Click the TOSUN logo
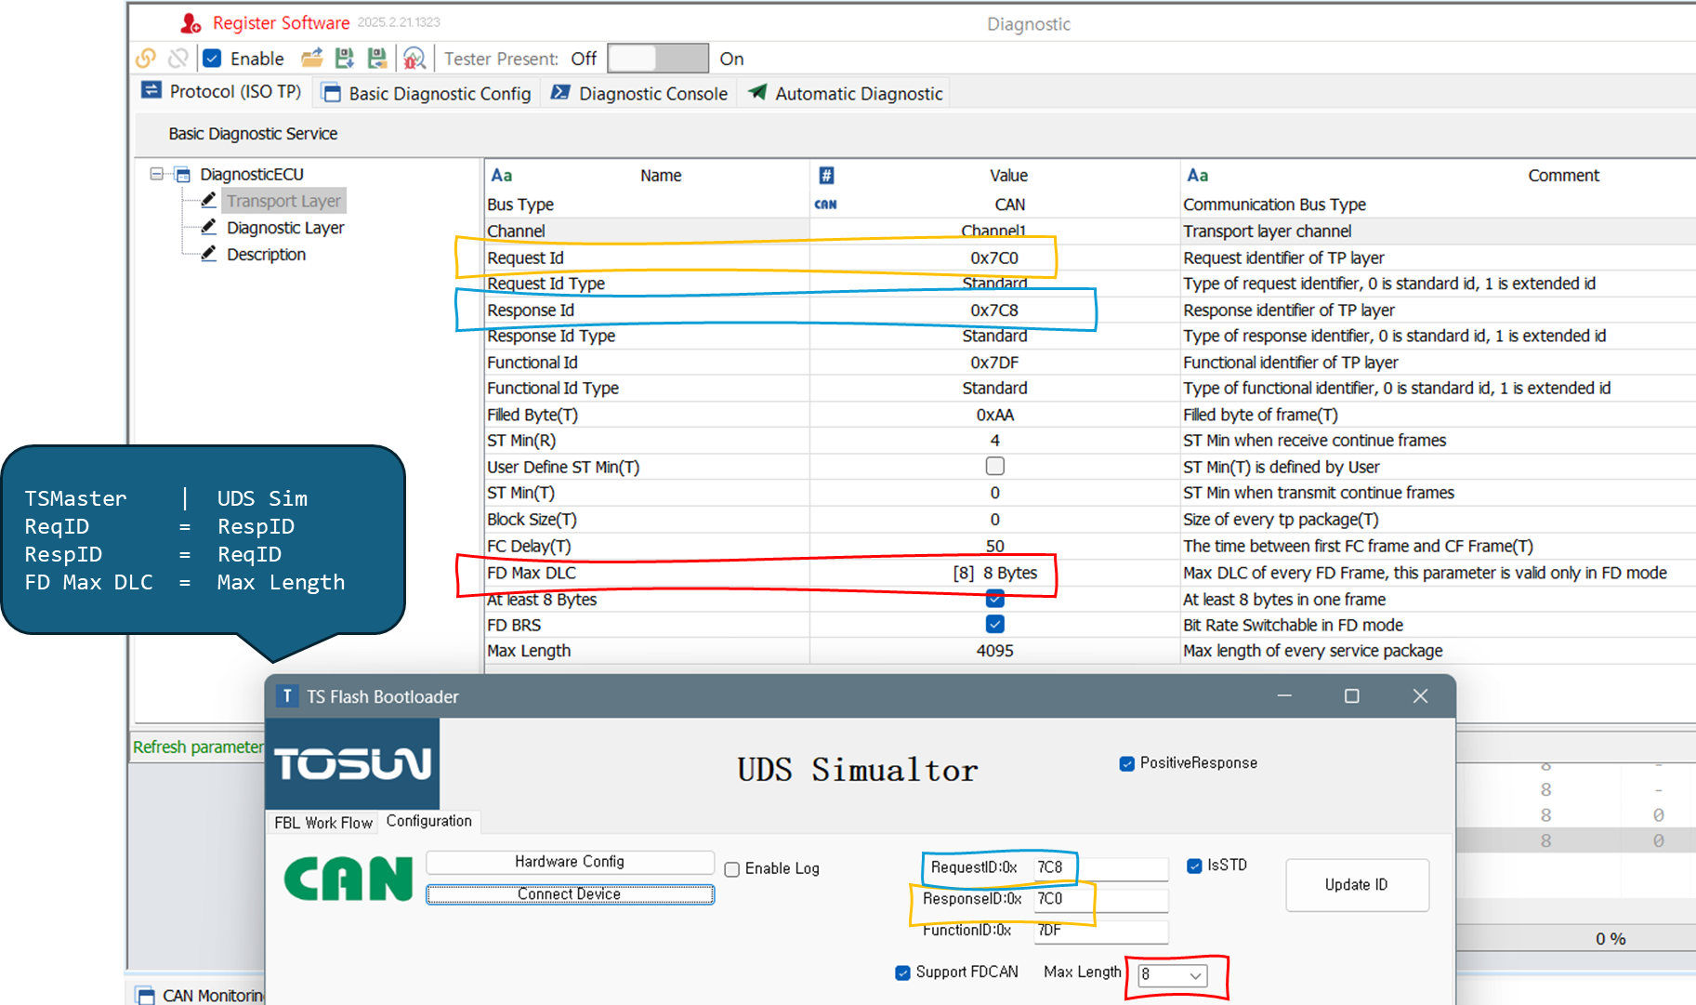Viewport: 1696px width, 1005px height. click(352, 763)
